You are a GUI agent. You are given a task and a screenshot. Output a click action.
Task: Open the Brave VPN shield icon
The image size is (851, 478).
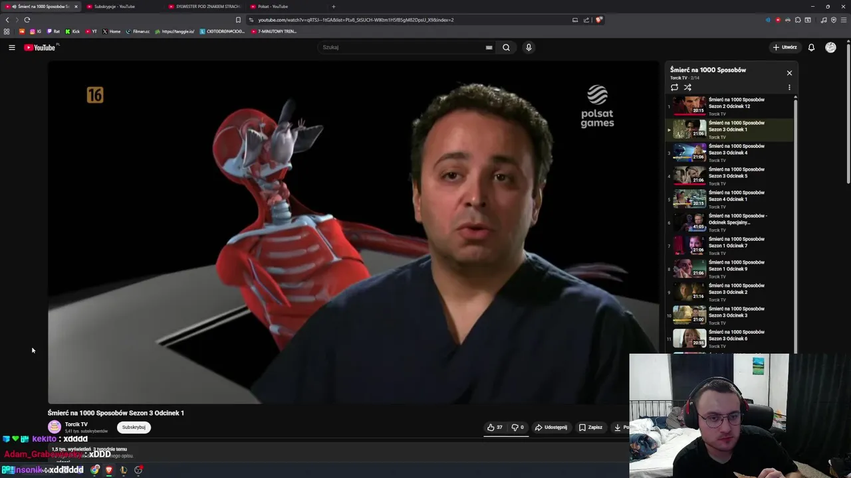pyautogui.click(x=834, y=20)
